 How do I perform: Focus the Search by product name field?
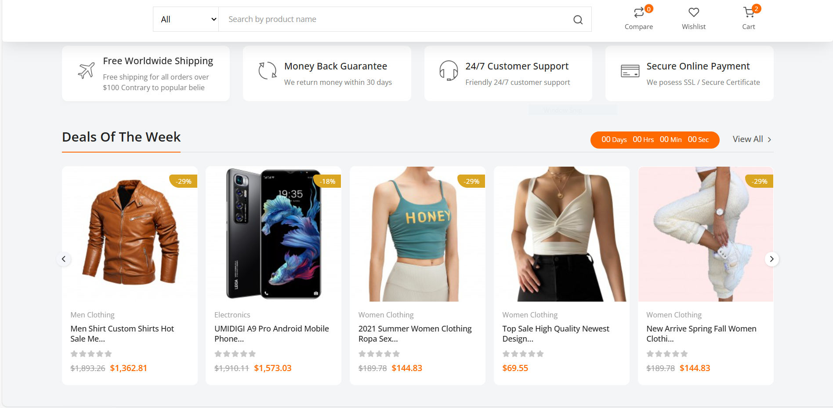coord(395,19)
